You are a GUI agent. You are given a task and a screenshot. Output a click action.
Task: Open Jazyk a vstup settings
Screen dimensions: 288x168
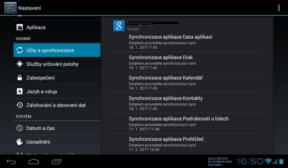(57, 91)
